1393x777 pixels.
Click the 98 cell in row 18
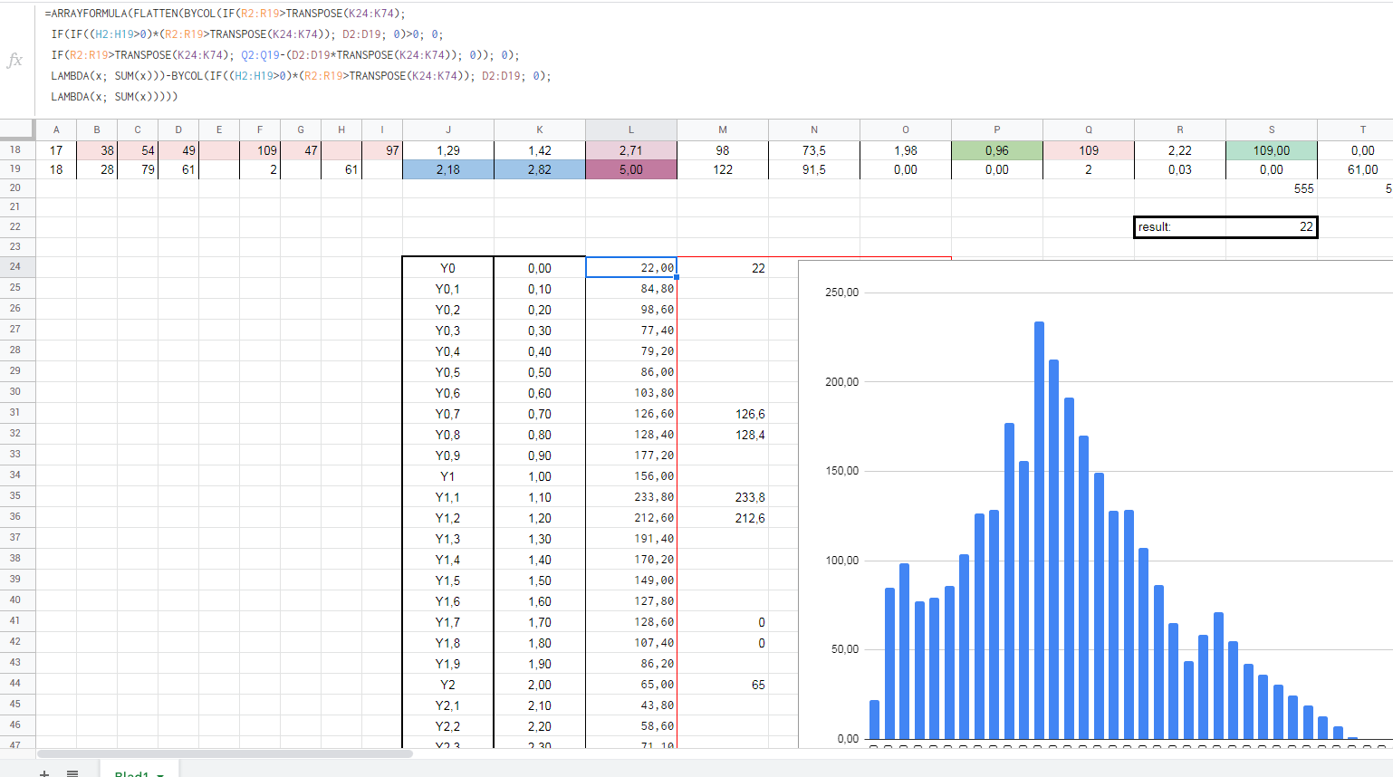(x=723, y=150)
